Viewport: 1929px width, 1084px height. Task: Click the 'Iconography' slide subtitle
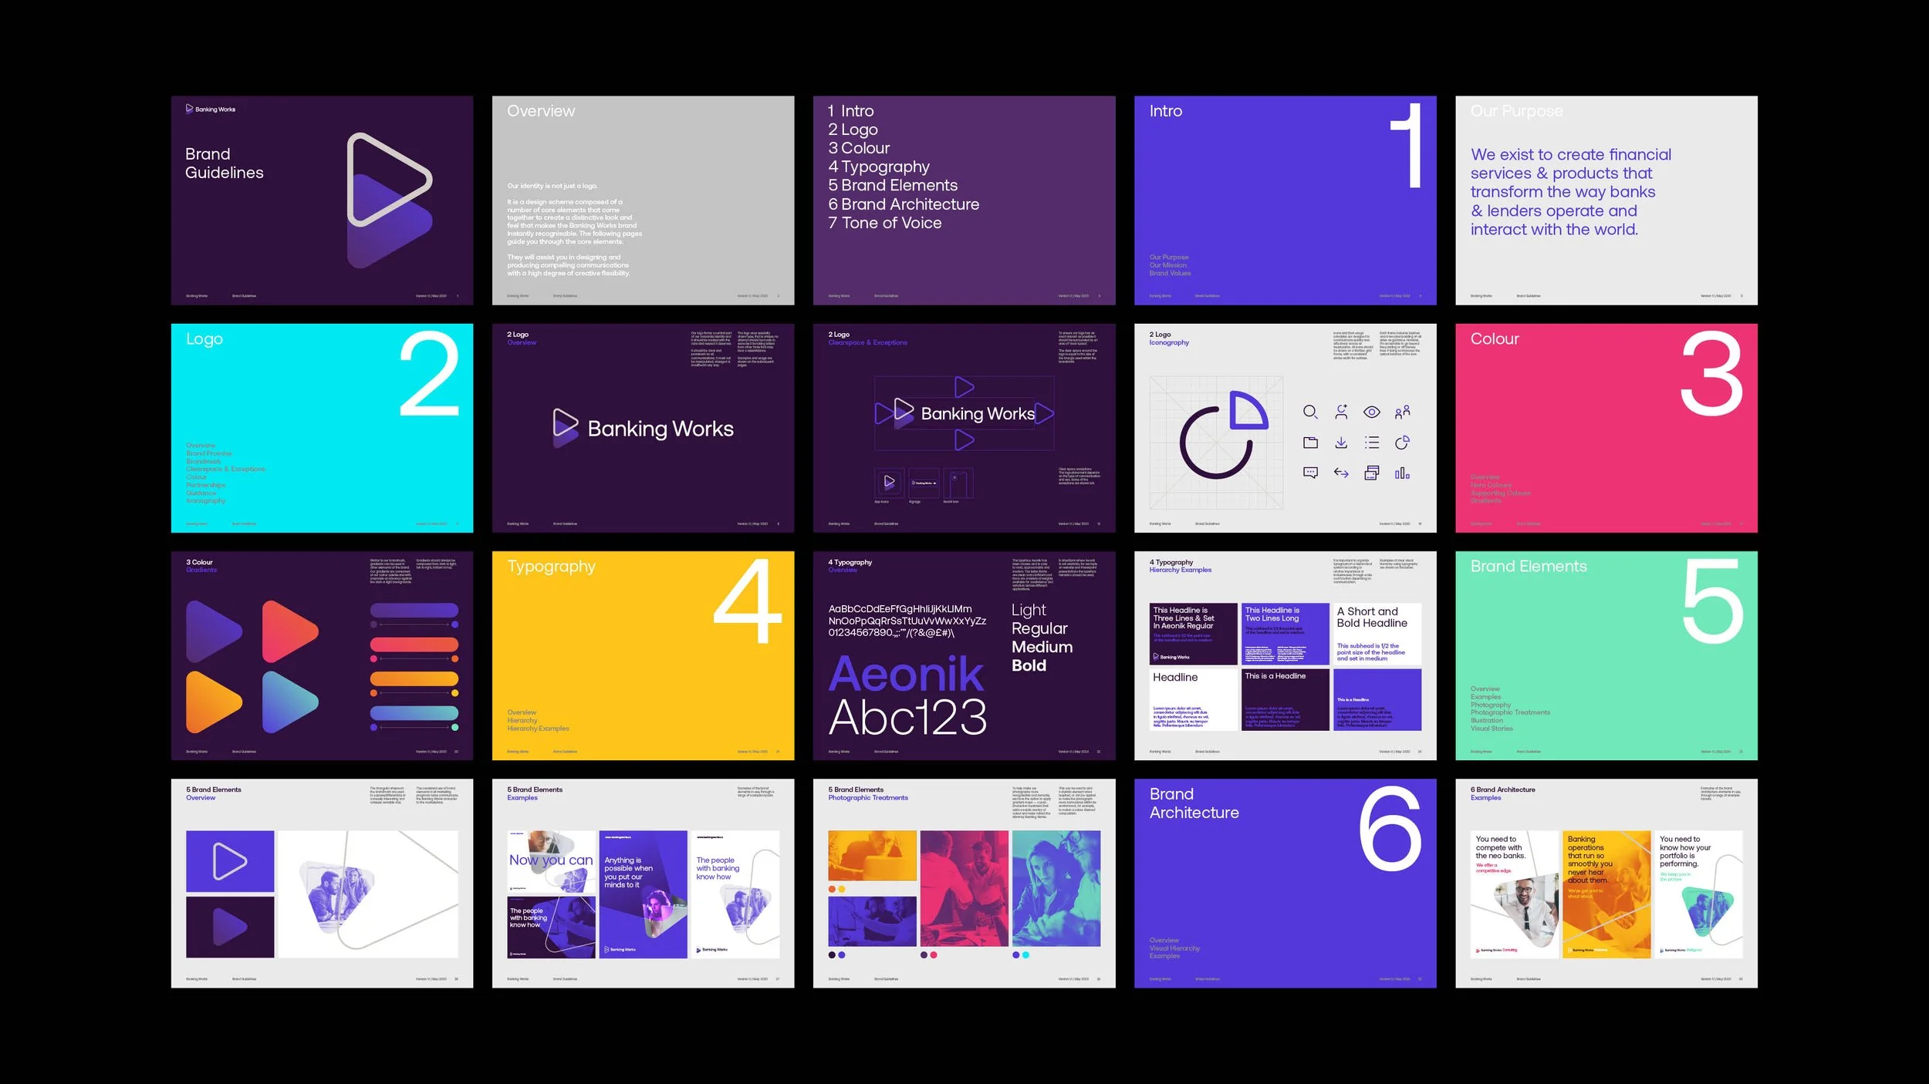tap(1169, 343)
